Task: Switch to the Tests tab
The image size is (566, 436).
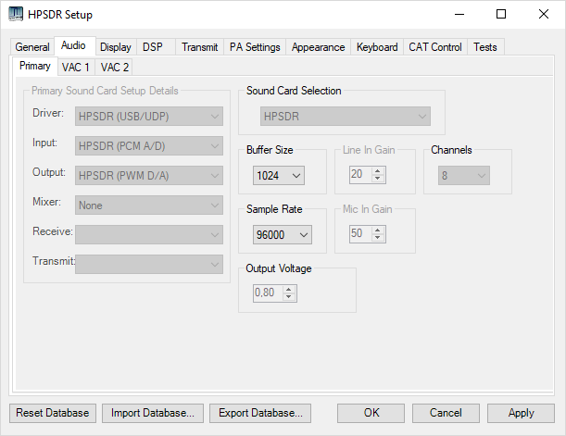Action: pyautogui.click(x=485, y=47)
